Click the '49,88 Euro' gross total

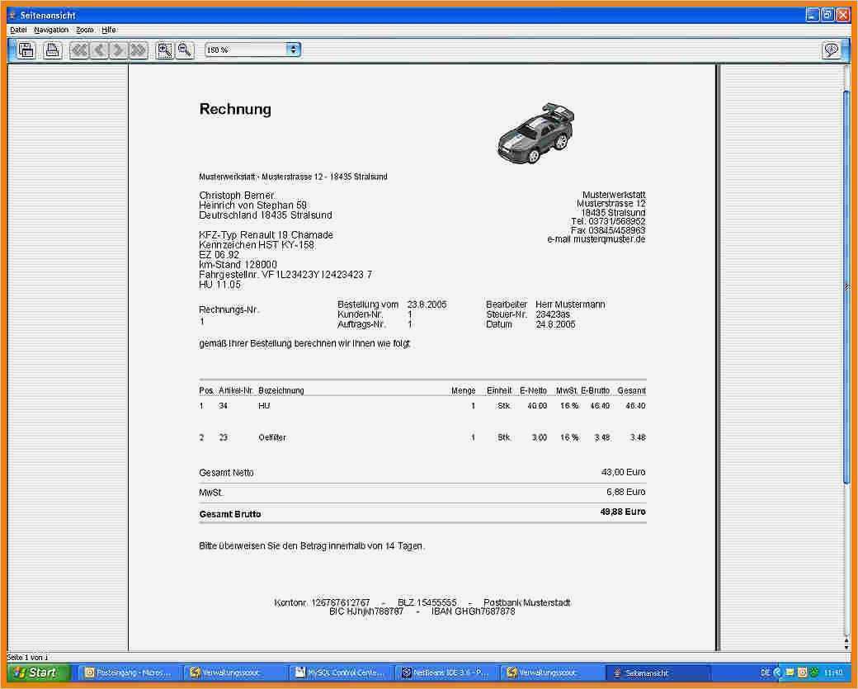623,512
